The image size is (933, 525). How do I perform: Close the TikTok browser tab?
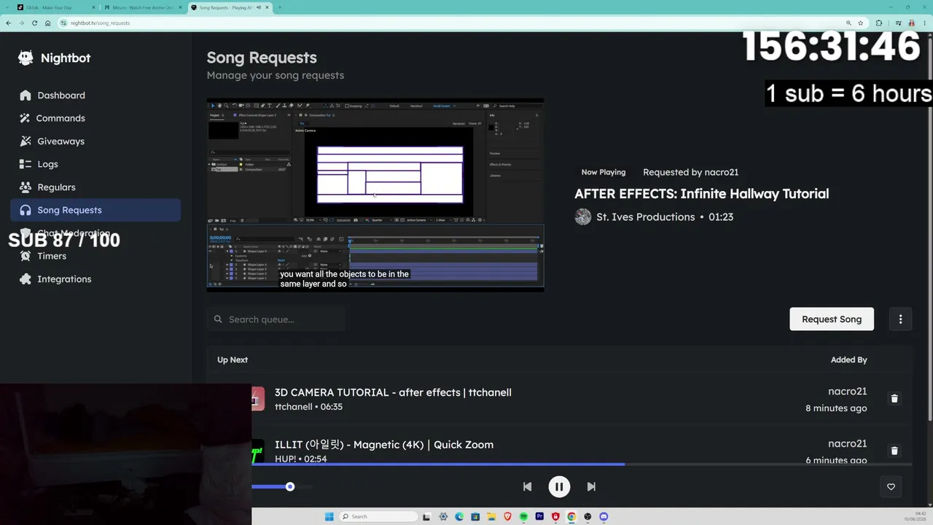pyautogui.click(x=93, y=7)
